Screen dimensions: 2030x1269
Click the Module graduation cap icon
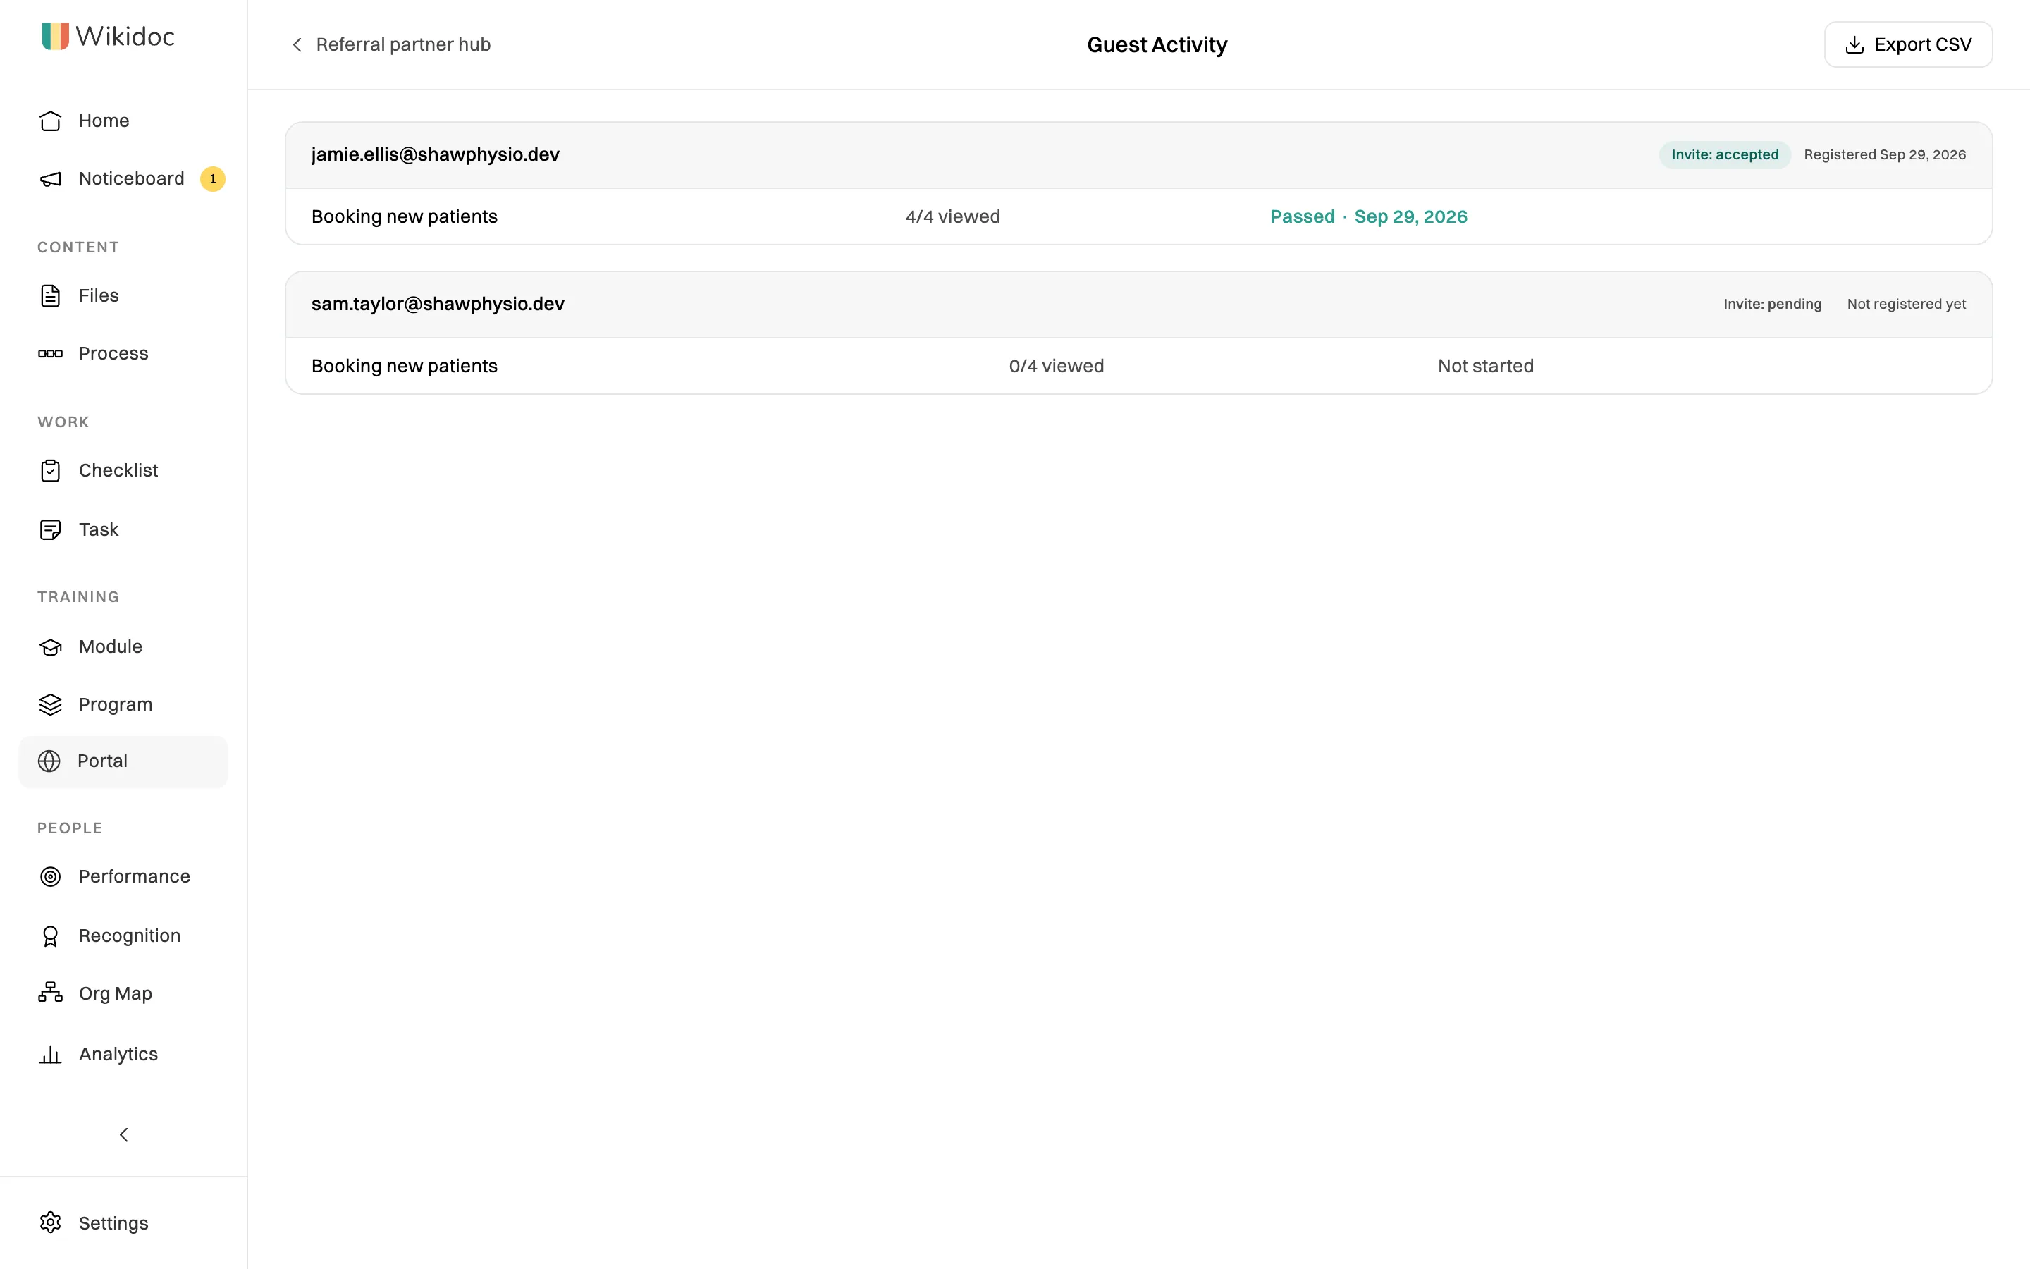50,647
